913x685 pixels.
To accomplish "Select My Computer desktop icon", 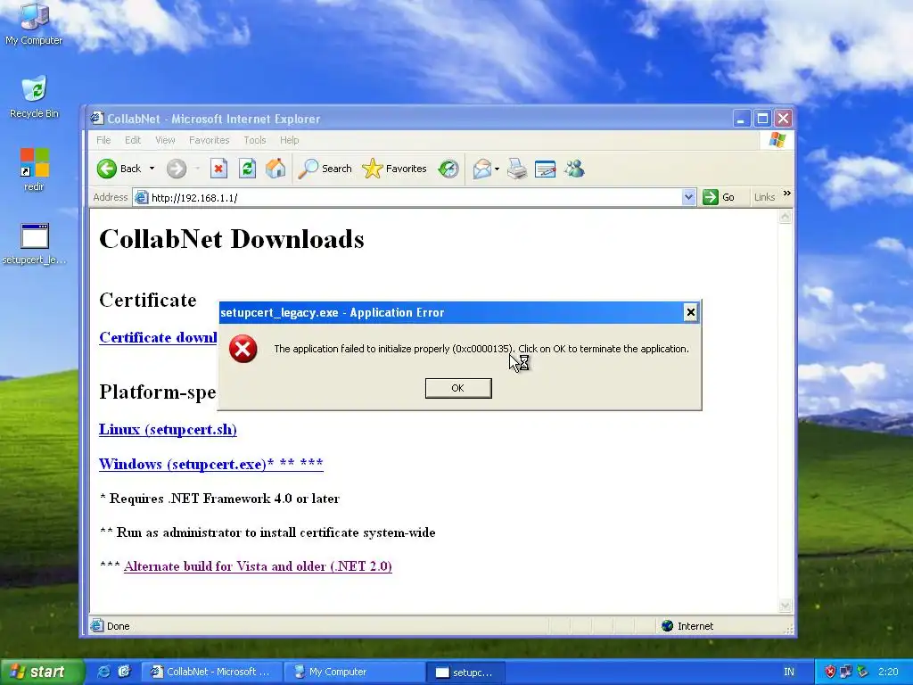I will coord(34,24).
